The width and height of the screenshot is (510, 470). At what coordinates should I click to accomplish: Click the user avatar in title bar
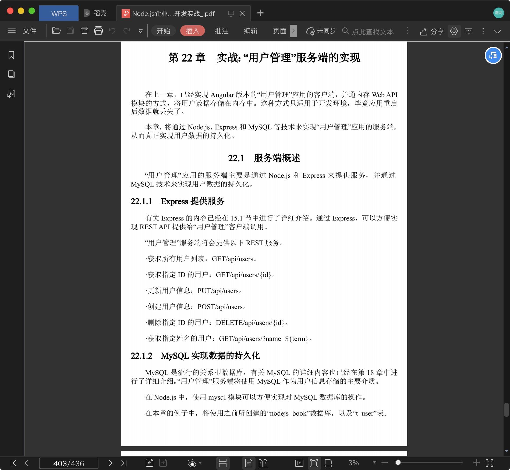click(x=498, y=13)
